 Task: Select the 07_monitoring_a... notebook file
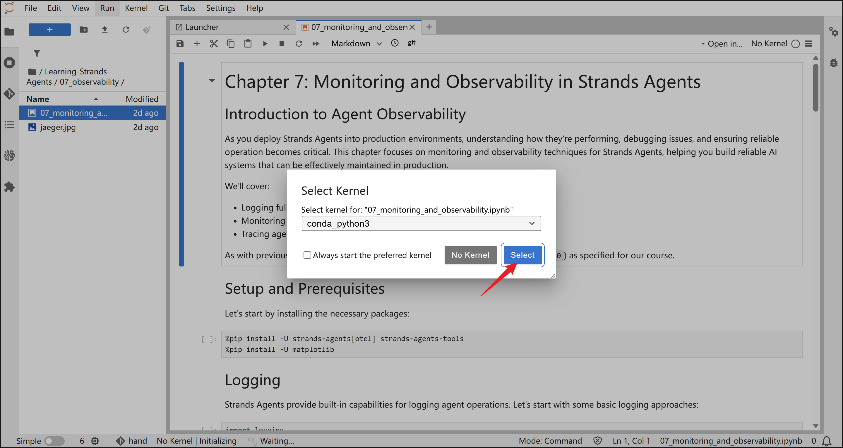(x=92, y=113)
